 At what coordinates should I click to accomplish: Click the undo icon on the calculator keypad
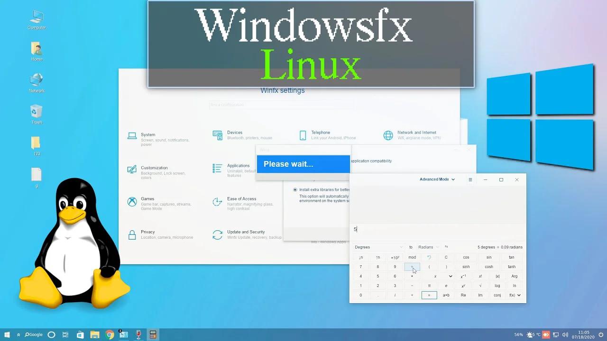(x=429, y=257)
